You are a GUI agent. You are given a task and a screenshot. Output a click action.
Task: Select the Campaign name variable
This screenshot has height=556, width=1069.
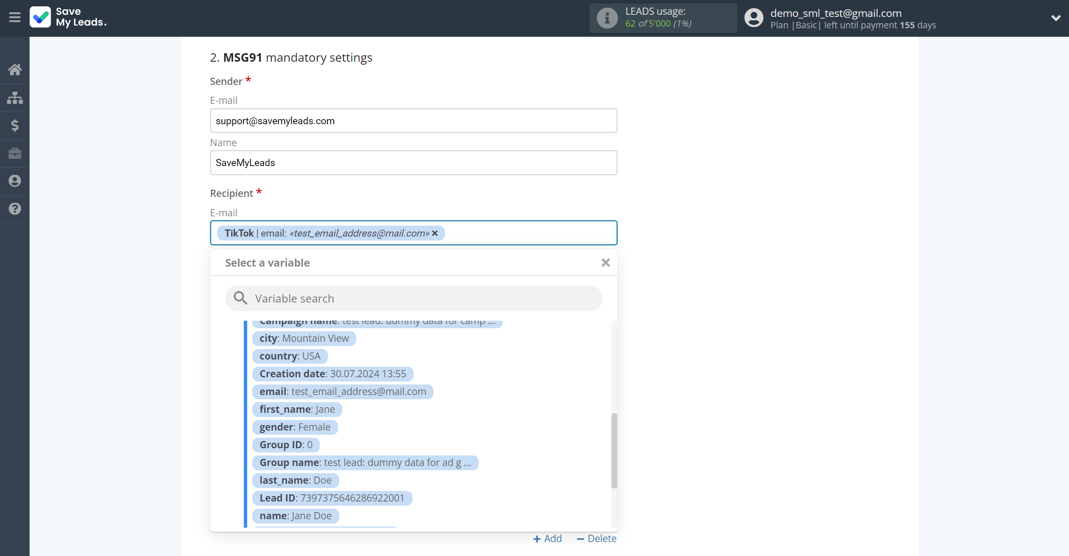tap(377, 323)
